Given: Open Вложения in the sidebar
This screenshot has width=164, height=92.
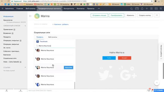Looking at the screenshot, I should point(7,33).
